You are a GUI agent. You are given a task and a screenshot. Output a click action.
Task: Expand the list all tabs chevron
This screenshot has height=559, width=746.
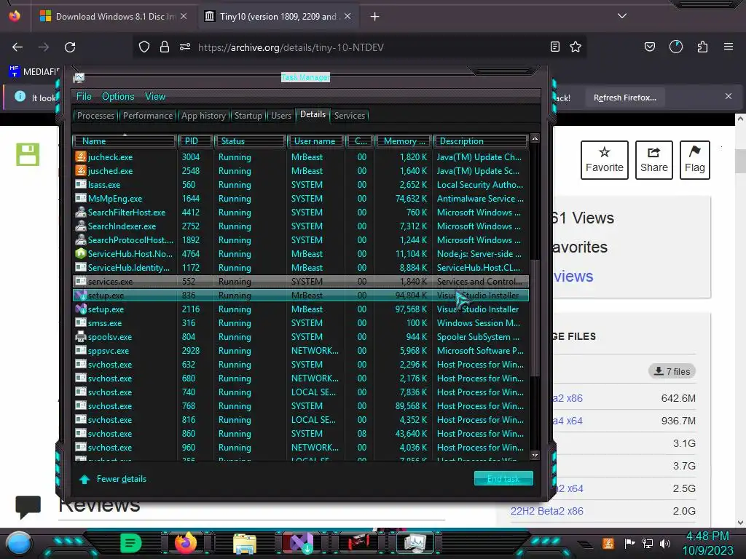point(622,16)
